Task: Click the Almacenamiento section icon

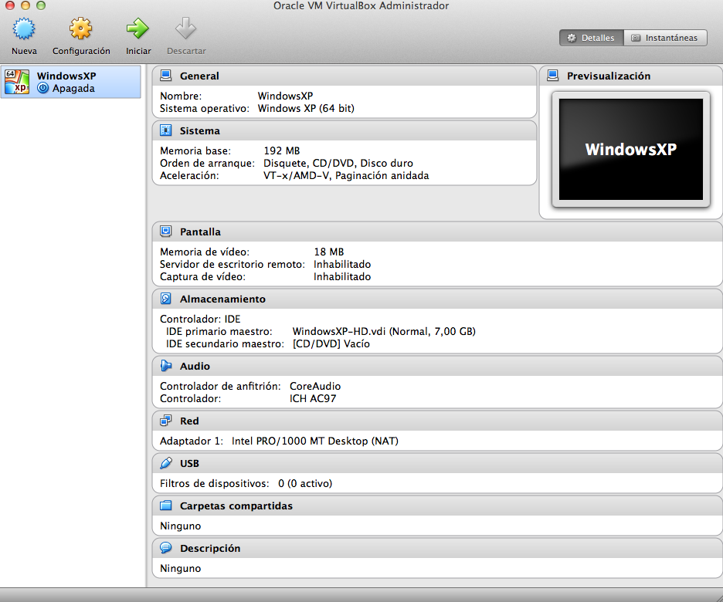Action: (165, 299)
